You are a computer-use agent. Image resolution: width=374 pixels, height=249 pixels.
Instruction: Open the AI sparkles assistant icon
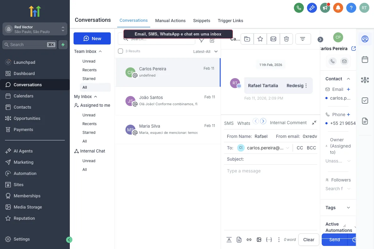[x=312, y=8]
